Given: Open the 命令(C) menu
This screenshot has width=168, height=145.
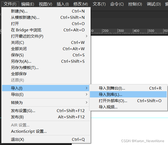Looking at the screenshot, I should coord(117,4).
